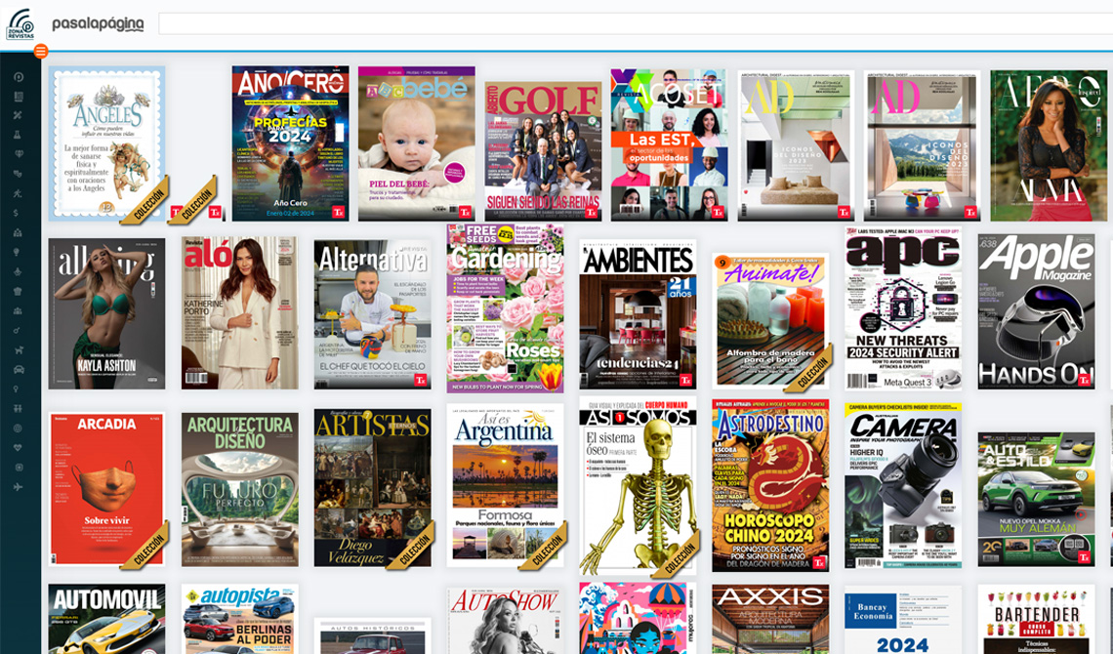Open the male symbol men's category icon
Screen dimensions: 1113x654
(x=17, y=331)
